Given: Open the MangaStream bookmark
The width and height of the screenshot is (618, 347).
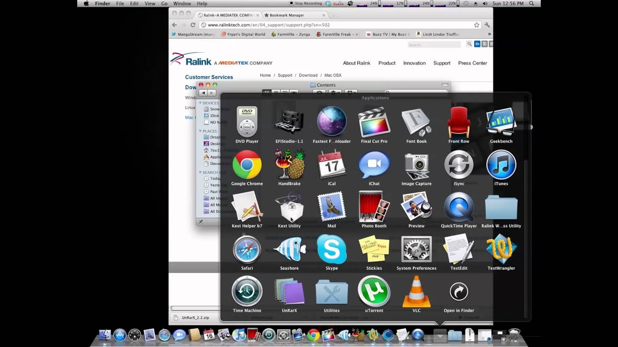Looking at the screenshot, I should pos(193,35).
